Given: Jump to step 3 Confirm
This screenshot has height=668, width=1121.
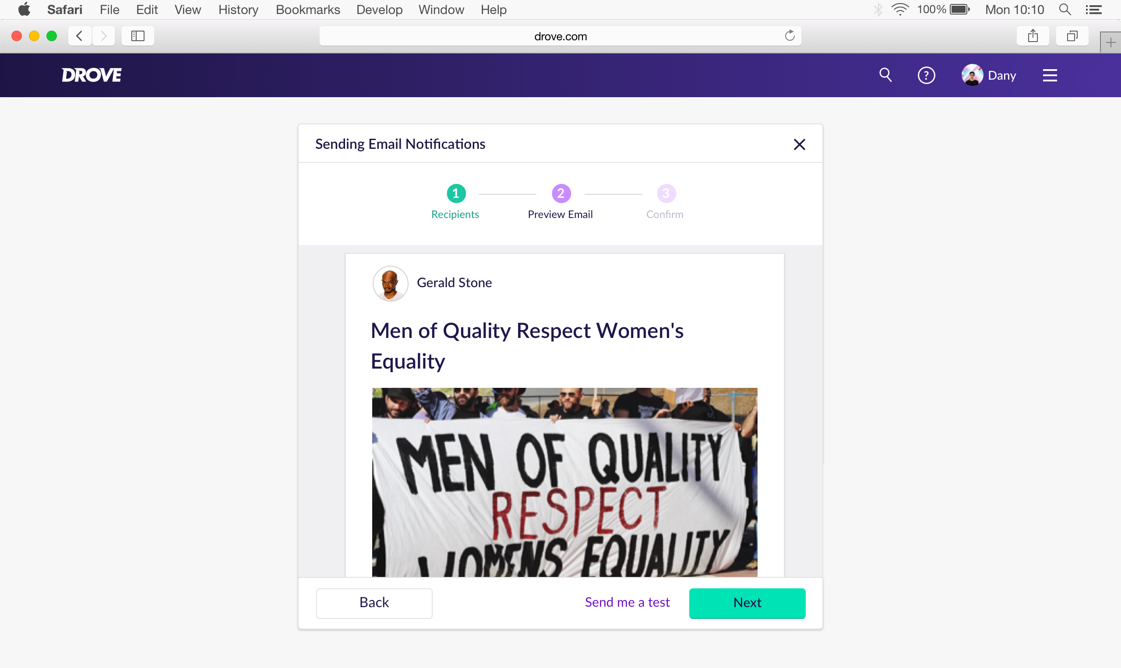Looking at the screenshot, I should [666, 193].
